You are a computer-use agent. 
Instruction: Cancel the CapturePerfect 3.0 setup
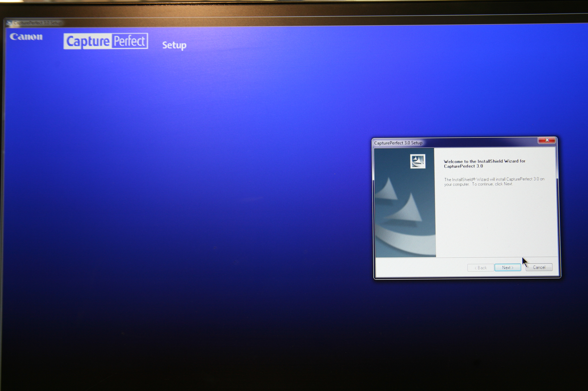[539, 267]
